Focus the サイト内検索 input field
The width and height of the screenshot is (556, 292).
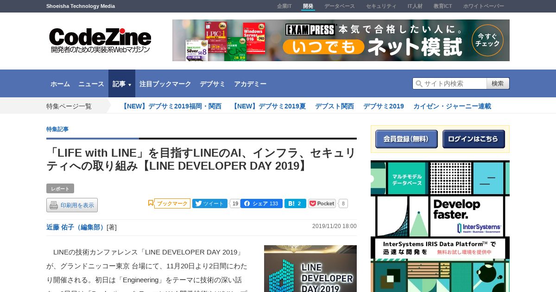click(x=449, y=83)
